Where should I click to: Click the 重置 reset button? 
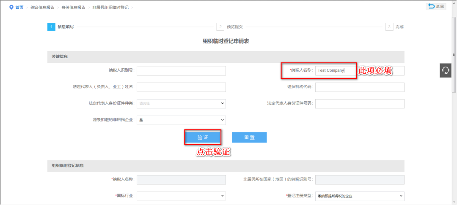point(249,138)
